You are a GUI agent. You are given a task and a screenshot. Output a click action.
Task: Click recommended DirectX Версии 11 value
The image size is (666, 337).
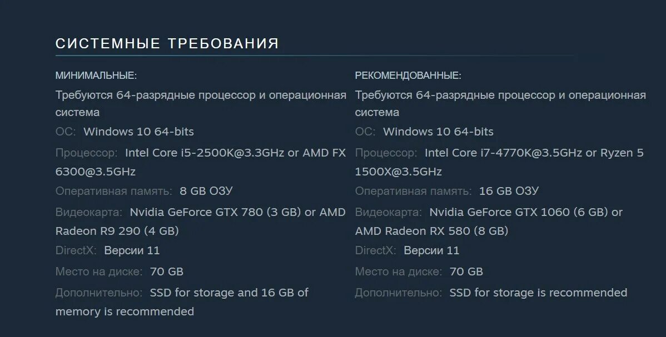point(431,250)
